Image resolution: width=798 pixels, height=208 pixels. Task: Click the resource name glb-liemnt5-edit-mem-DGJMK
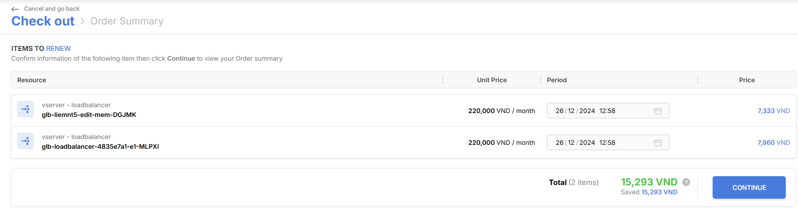(89, 115)
